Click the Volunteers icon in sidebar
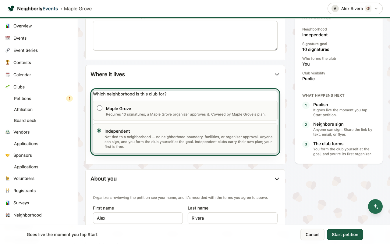The image size is (390, 244). pos(8,178)
